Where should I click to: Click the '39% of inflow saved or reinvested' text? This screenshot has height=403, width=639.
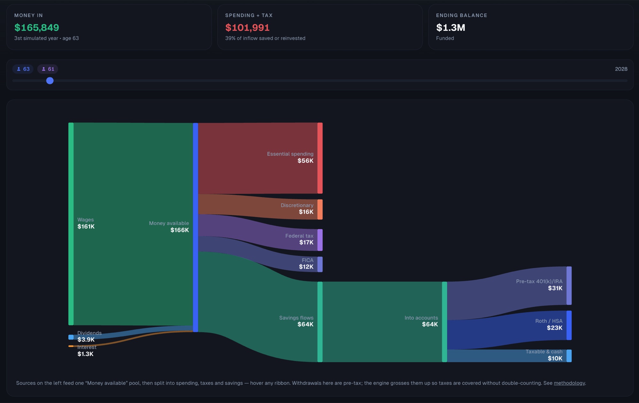click(x=265, y=38)
